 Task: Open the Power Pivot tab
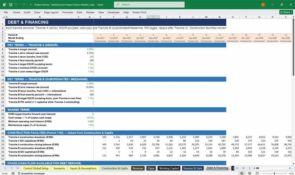(140, 12)
